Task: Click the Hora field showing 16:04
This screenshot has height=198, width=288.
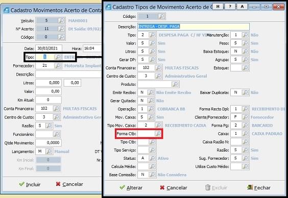Action: click(92, 48)
